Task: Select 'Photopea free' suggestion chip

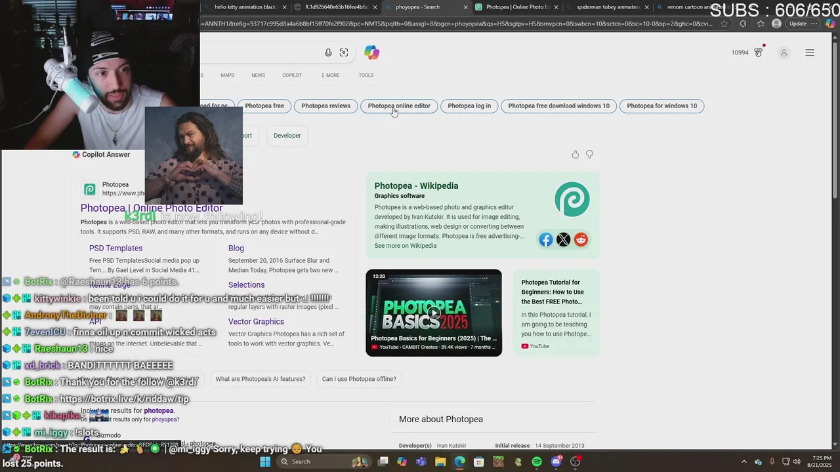Action: click(264, 106)
